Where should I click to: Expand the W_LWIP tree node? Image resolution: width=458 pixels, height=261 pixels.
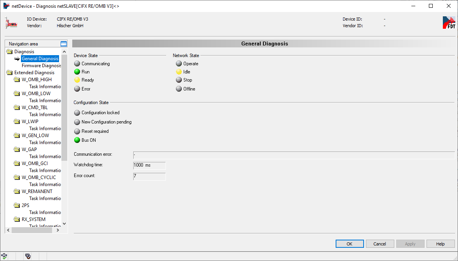pos(17,122)
